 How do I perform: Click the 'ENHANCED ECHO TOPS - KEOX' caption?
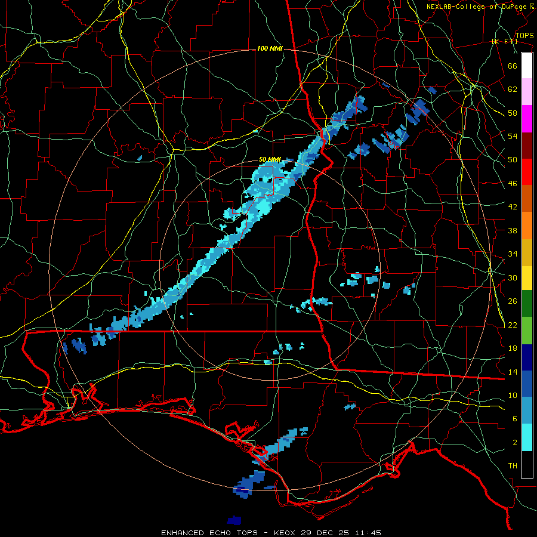pos(230,533)
